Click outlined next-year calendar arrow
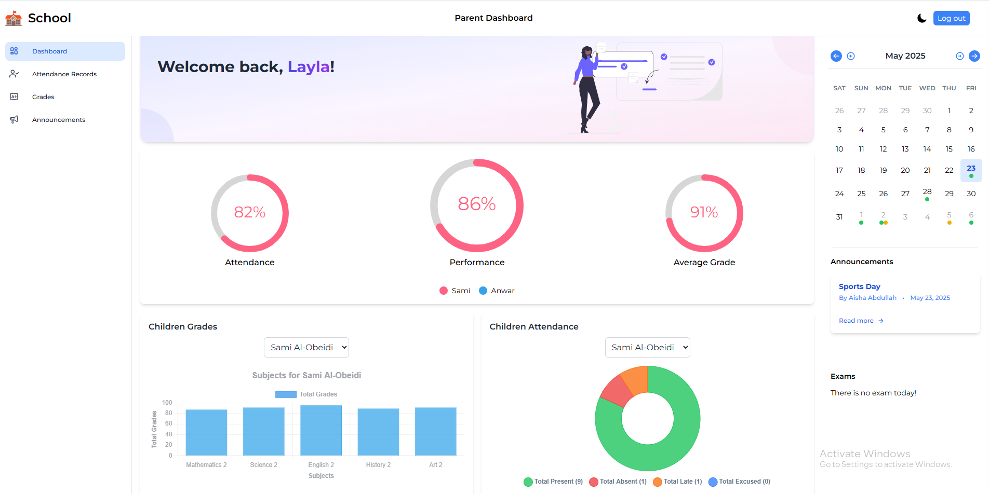This screenshot has width=989, height=494. (x=960, y=56)
